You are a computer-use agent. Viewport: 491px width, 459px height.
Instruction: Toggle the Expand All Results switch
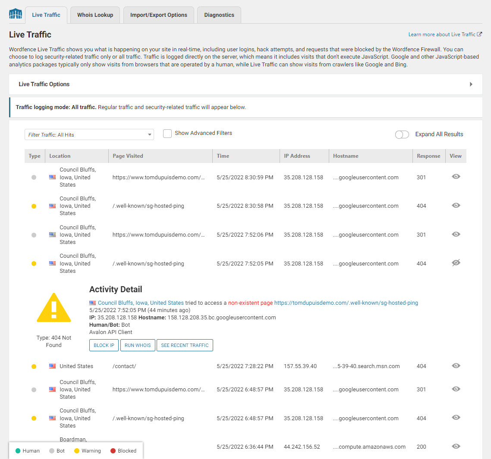pyautogui.click(x=402, y=134)
